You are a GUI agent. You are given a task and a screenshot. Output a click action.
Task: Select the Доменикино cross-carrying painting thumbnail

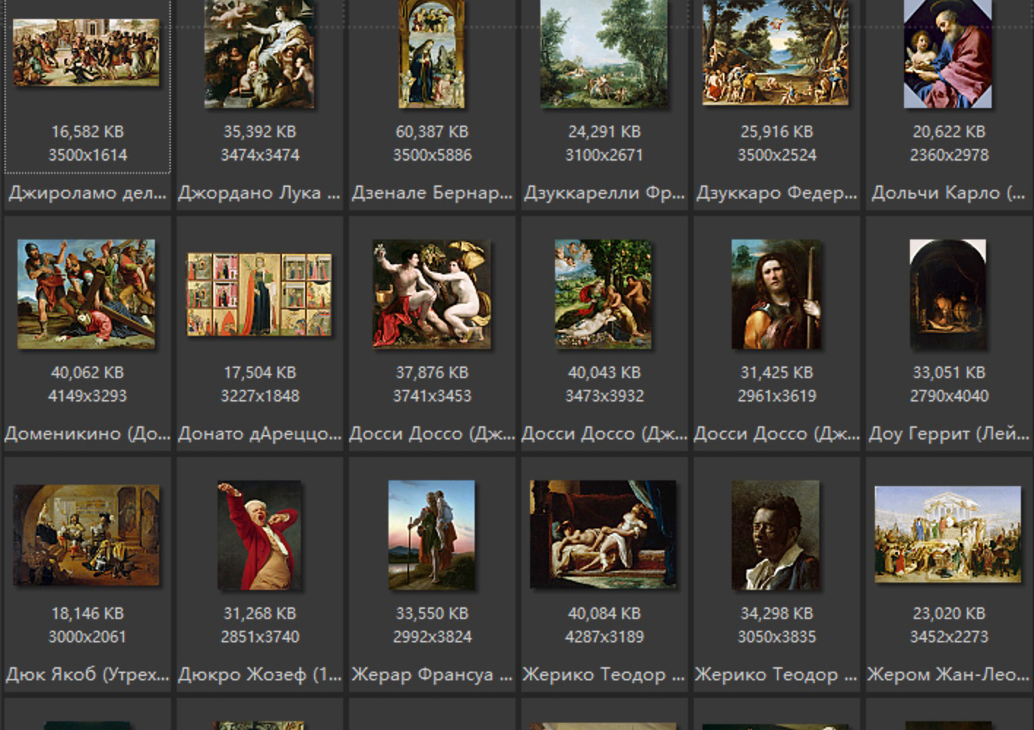point(86,293)
